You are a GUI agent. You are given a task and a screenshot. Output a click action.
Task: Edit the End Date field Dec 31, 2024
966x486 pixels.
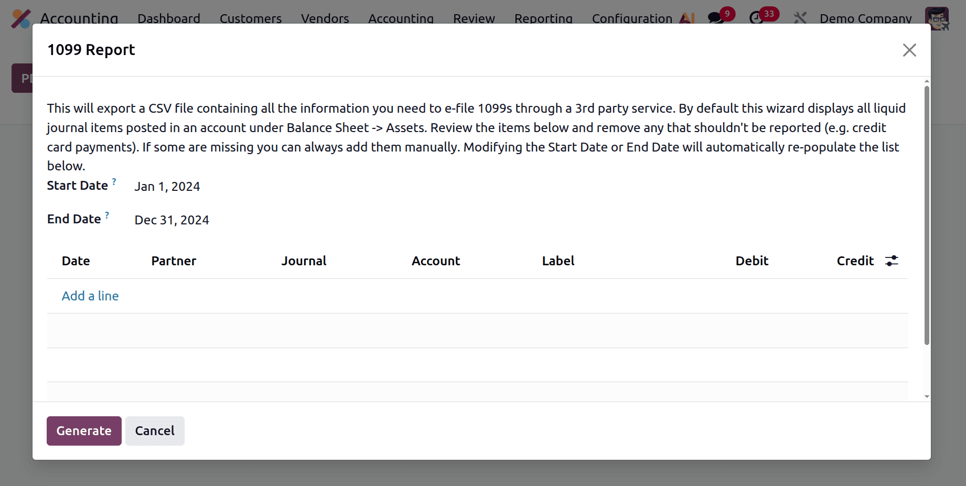pos(172,220)
